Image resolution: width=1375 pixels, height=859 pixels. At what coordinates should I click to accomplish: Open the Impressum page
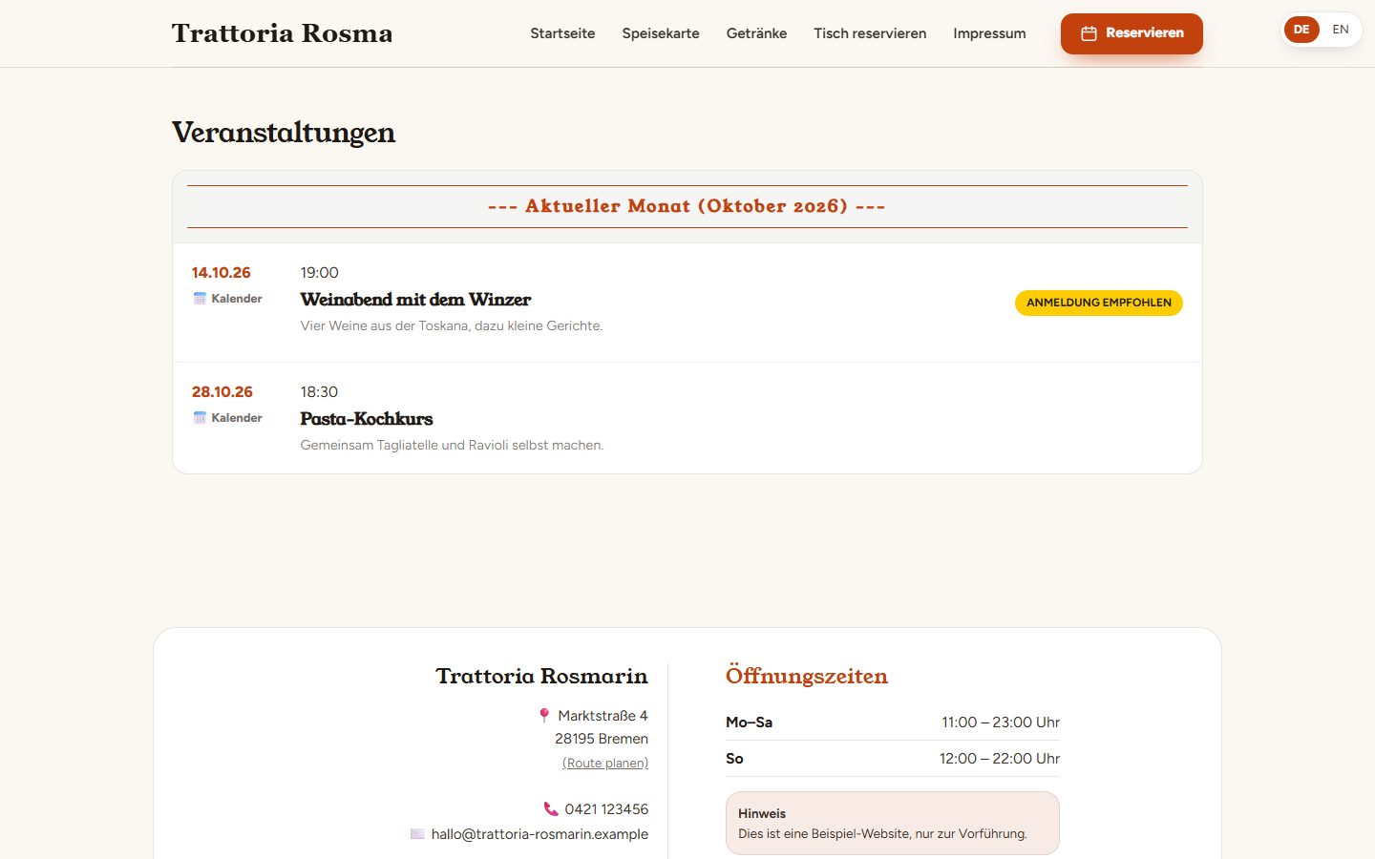click(x=989, y=33)
